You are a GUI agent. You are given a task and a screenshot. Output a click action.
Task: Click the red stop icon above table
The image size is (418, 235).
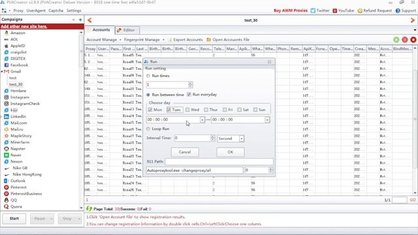(x=413, y=40)
